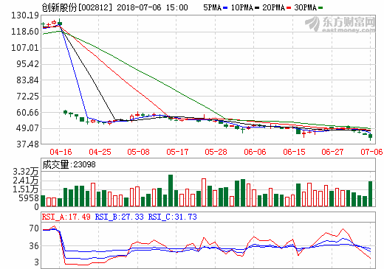This screenshot has height=269, width=384.
Task: Click the 49.07 price axis value
Action: (x=27, y=128)
